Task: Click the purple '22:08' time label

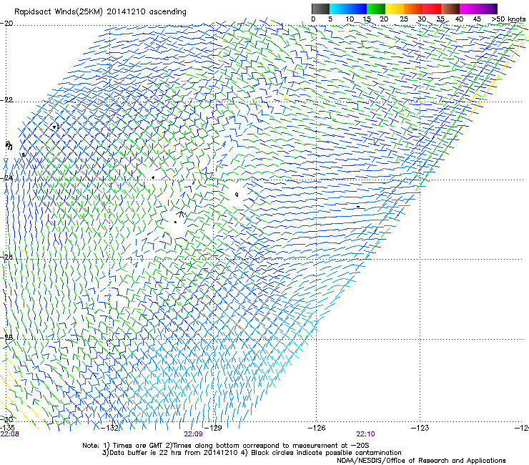Action: (x=10, y=434)
